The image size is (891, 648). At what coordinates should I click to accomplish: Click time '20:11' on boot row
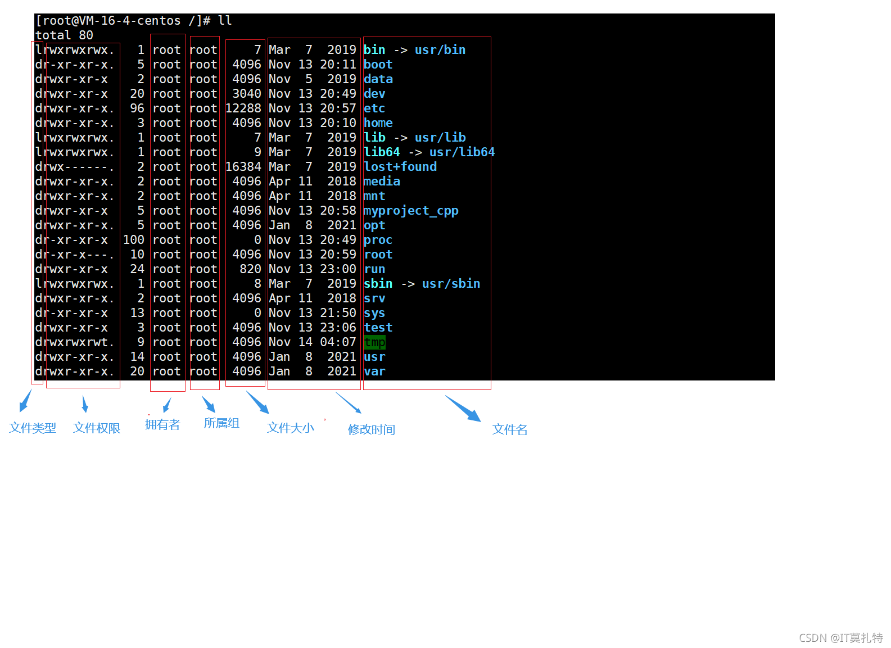pos(338,65)
